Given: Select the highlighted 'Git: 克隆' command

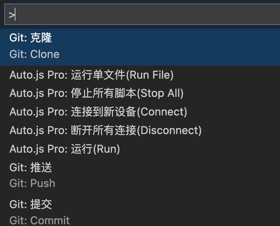Looking at the screenshot, I should (31, 38).
